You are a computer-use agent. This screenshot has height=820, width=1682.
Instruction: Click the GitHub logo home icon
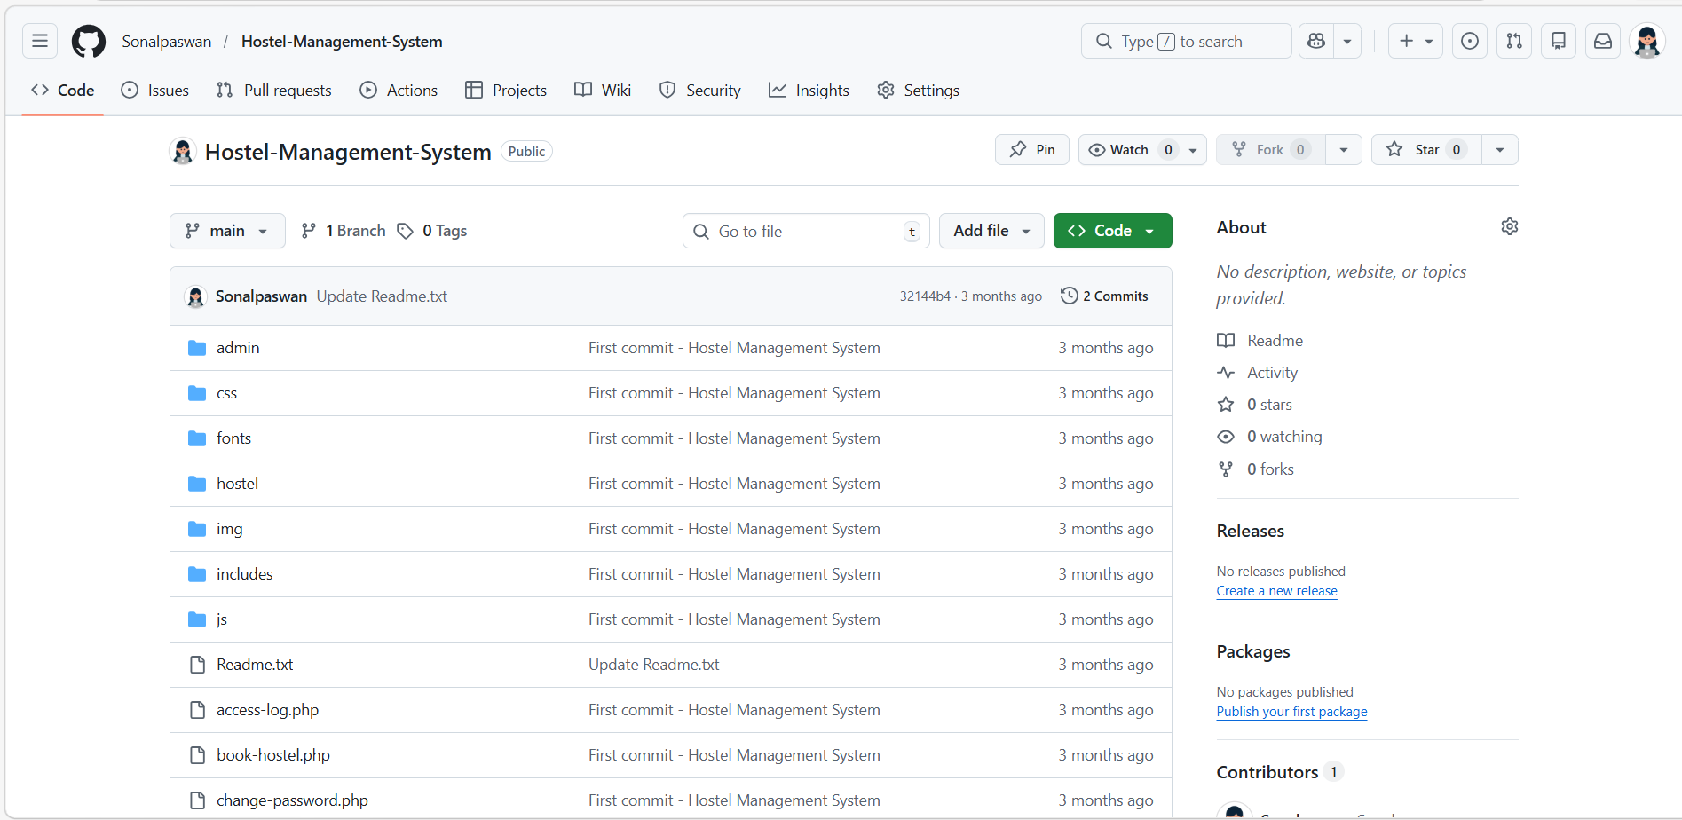point(89,41)
